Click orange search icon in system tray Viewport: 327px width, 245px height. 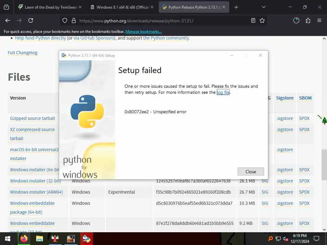click(x=270, y=239)
